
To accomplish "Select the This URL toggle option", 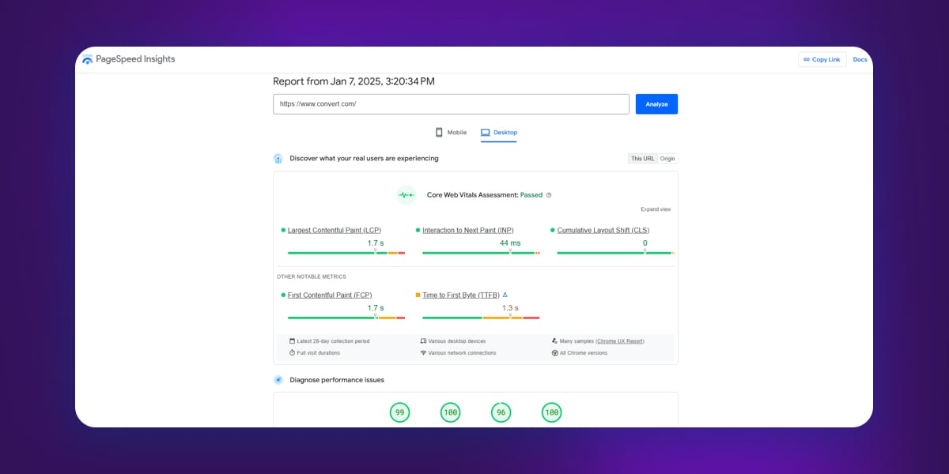I will point(641,158).
